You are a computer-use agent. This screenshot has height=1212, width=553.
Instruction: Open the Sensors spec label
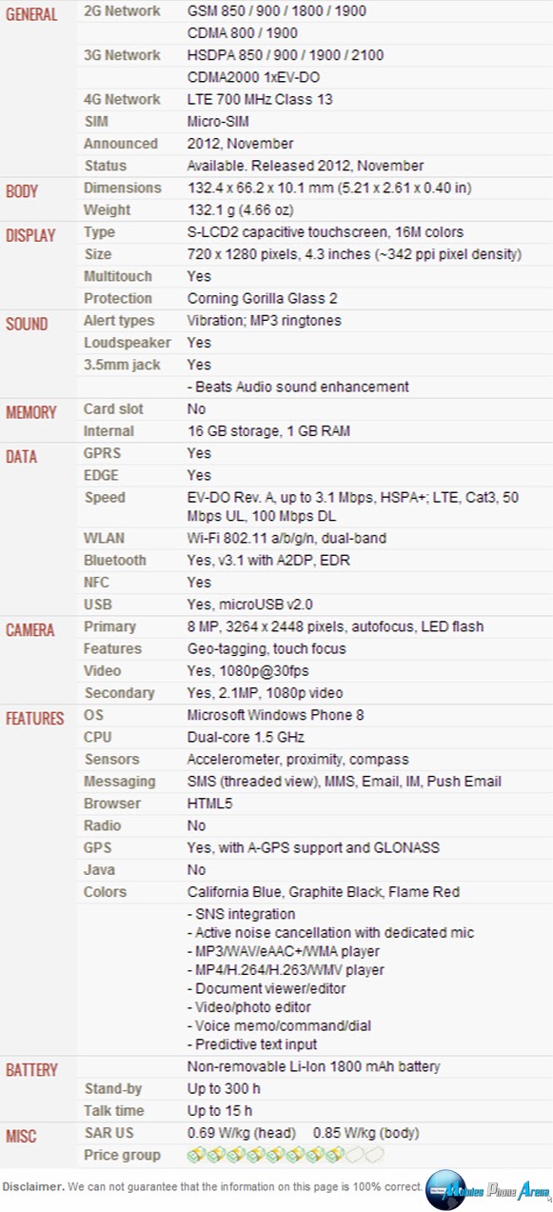point(111,759)
